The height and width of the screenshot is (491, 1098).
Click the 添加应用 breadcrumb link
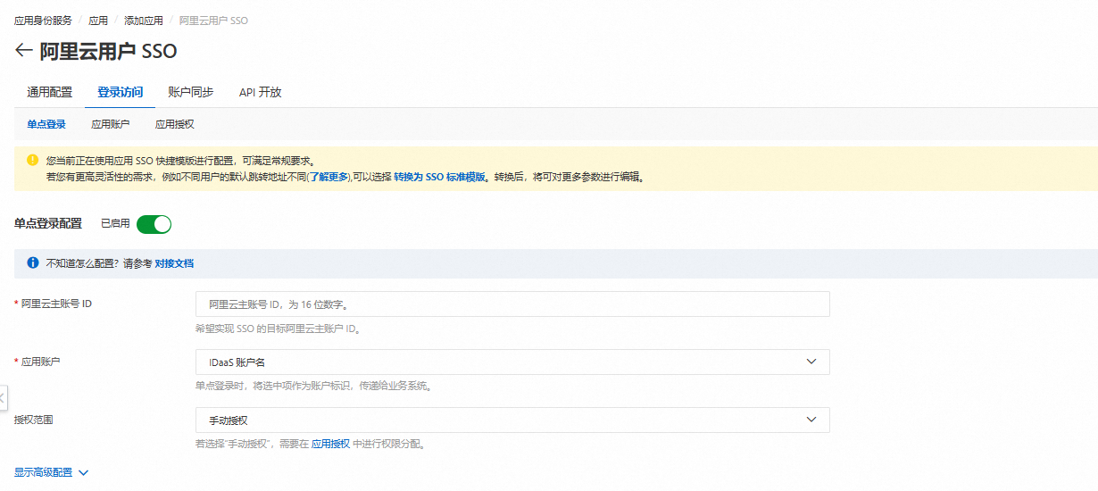(144, 21)
